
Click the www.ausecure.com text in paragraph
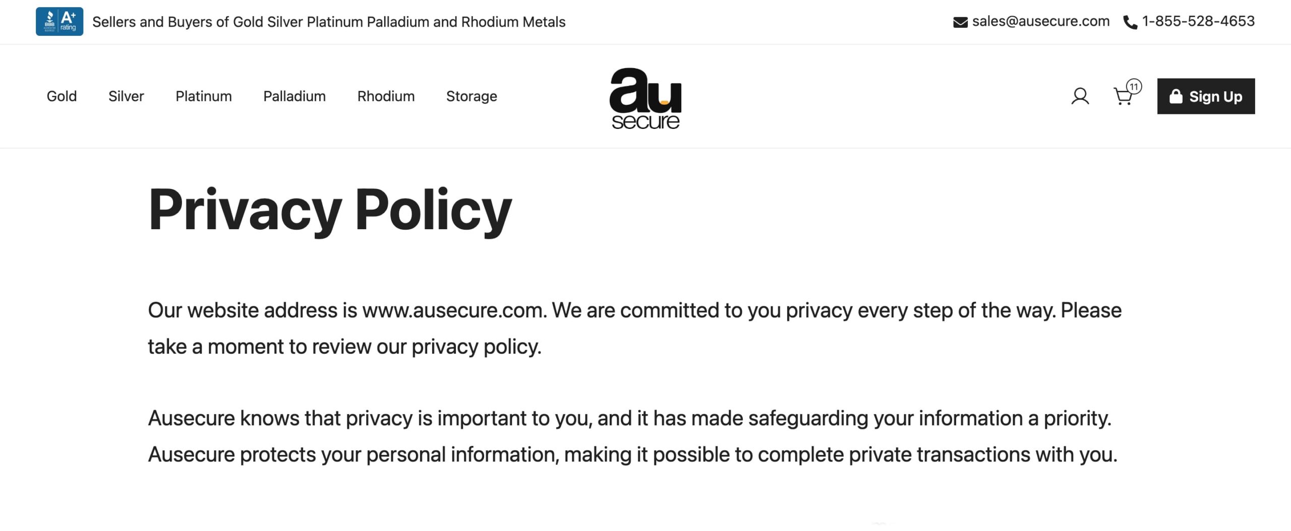454,310
